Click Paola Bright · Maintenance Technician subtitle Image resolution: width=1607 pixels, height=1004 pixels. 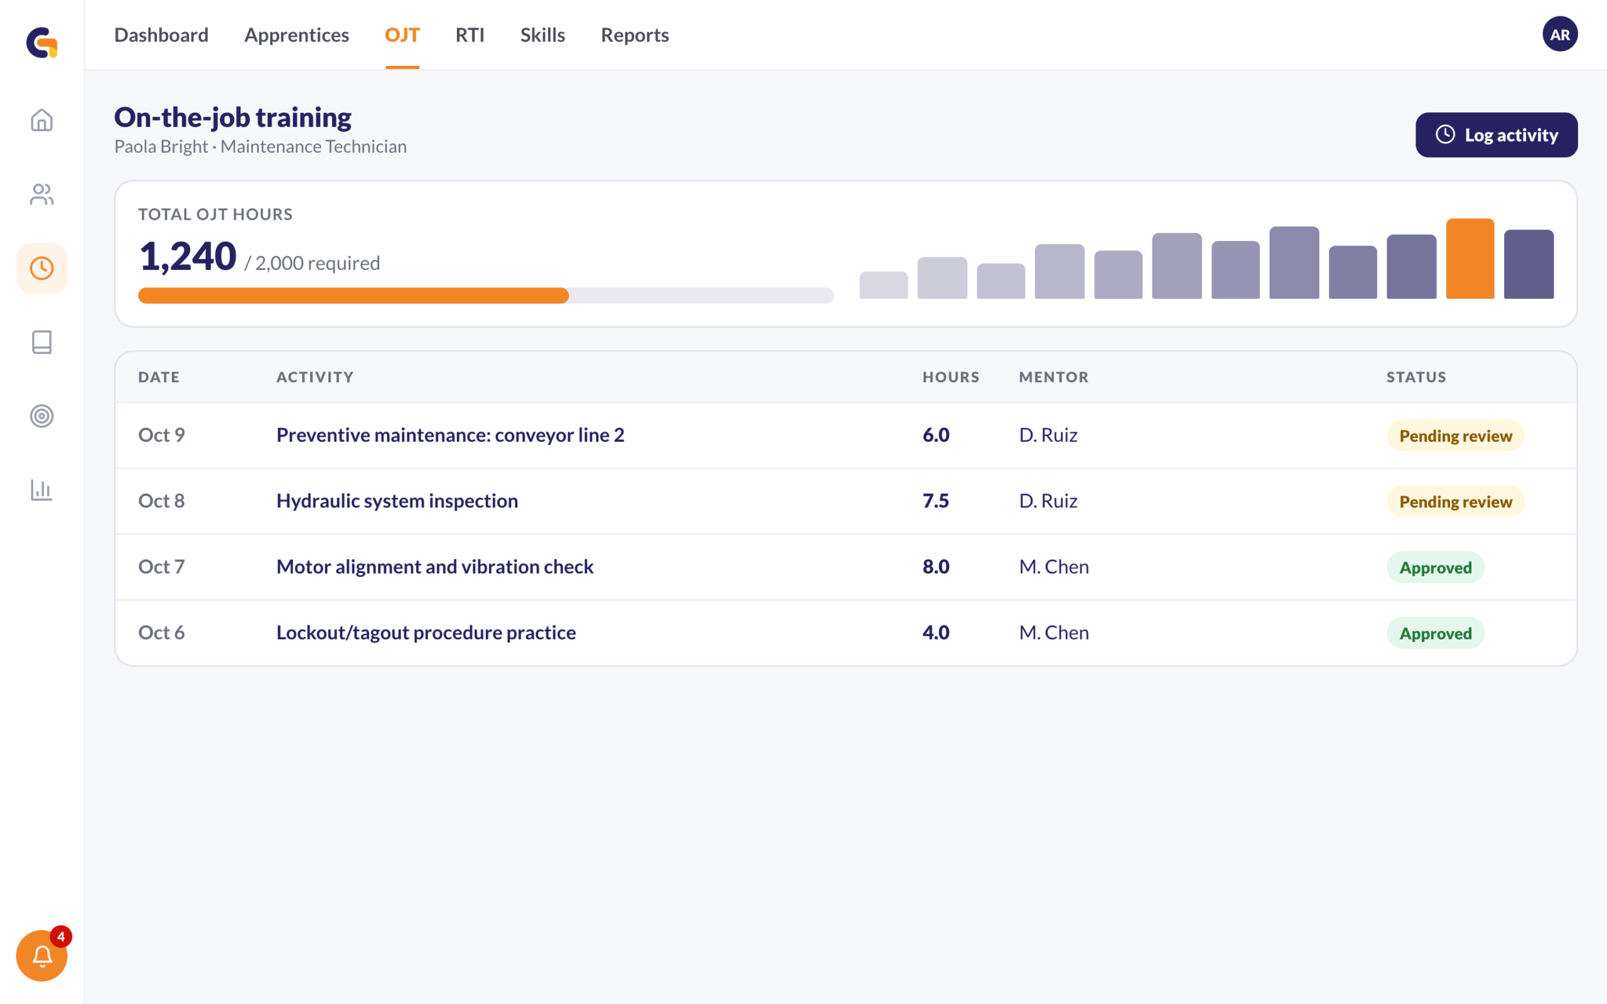pos(261,146)
